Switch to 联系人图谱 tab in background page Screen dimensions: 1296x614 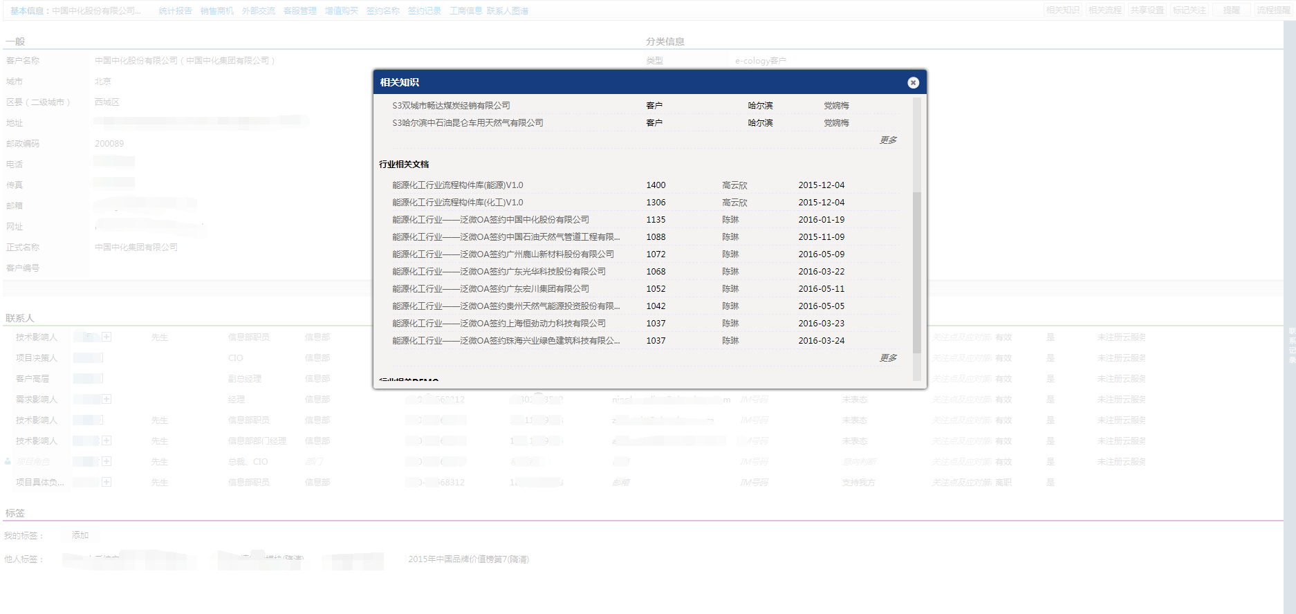click(x=508, y=11)
